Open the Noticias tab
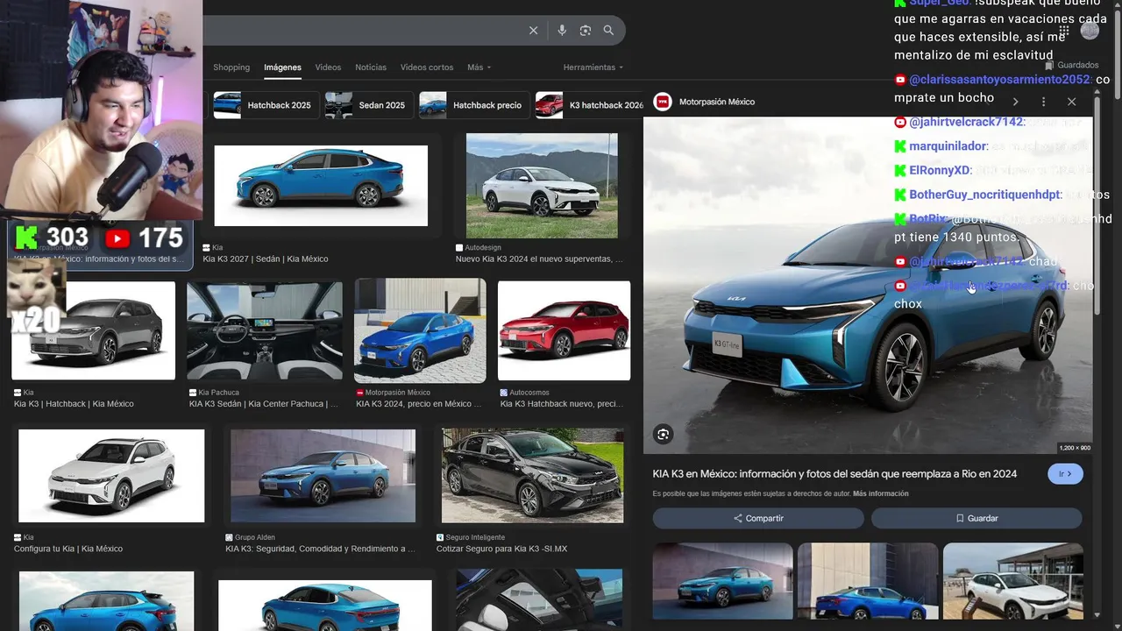 tap(371, 67)
